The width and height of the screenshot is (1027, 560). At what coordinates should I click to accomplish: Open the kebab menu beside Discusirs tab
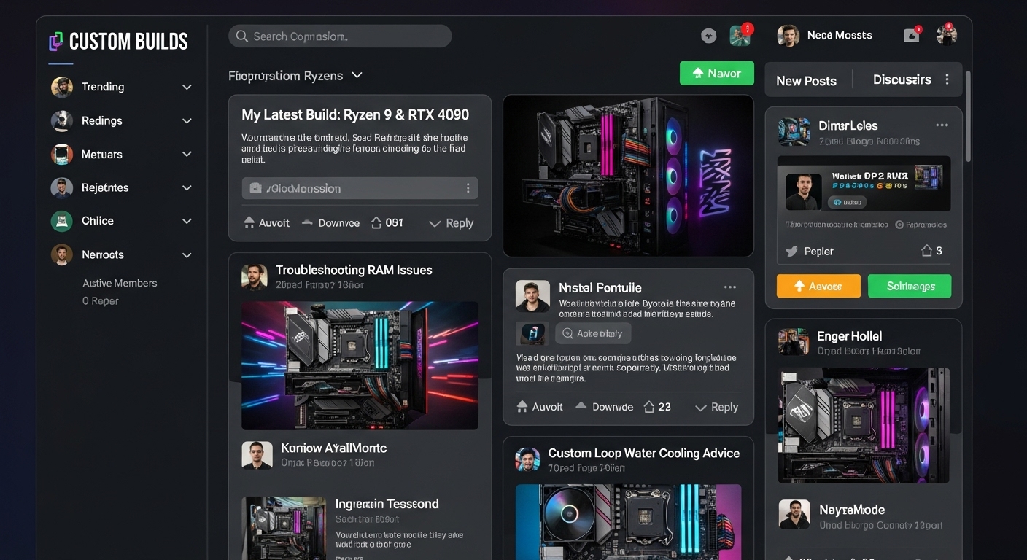point(947,79)
